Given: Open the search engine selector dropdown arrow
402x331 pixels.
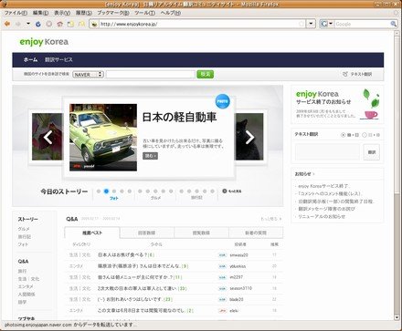Looking at the screenshot, I should (331, 24).
